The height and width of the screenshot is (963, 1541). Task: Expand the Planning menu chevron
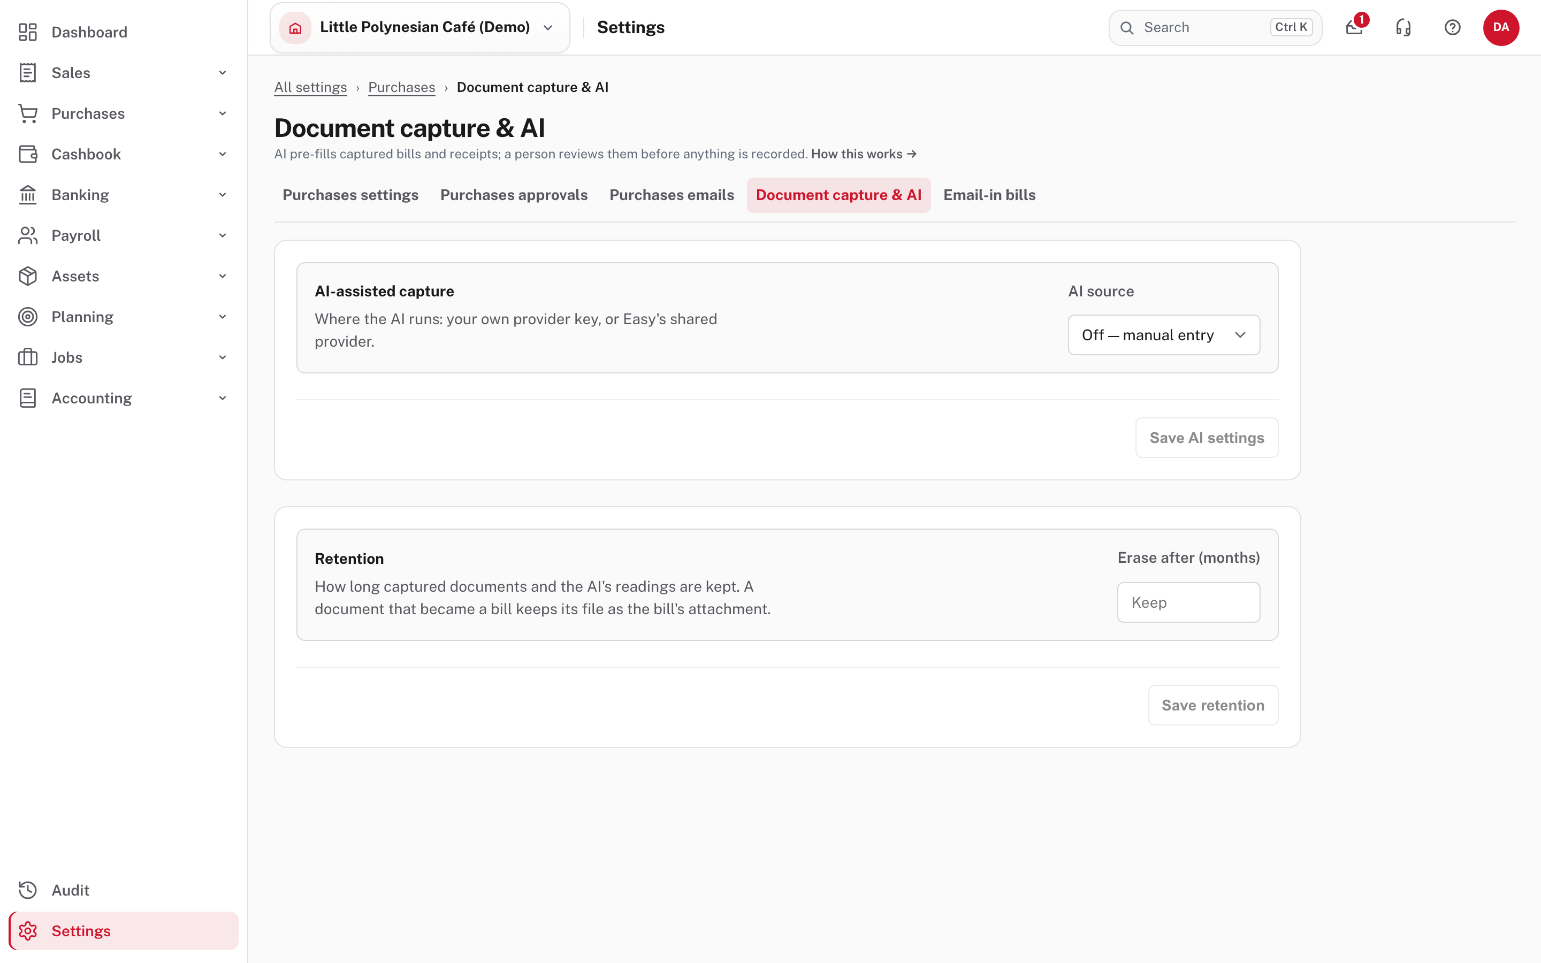[222, 317]
